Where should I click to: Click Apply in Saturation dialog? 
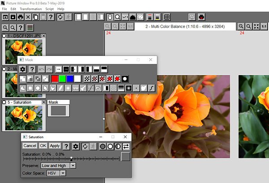[55, 146]
